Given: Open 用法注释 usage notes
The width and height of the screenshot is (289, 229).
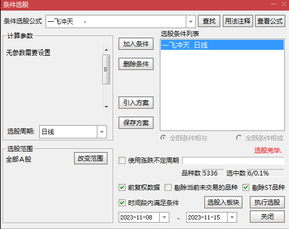Looking at the screenshot, I should point(238,21).
